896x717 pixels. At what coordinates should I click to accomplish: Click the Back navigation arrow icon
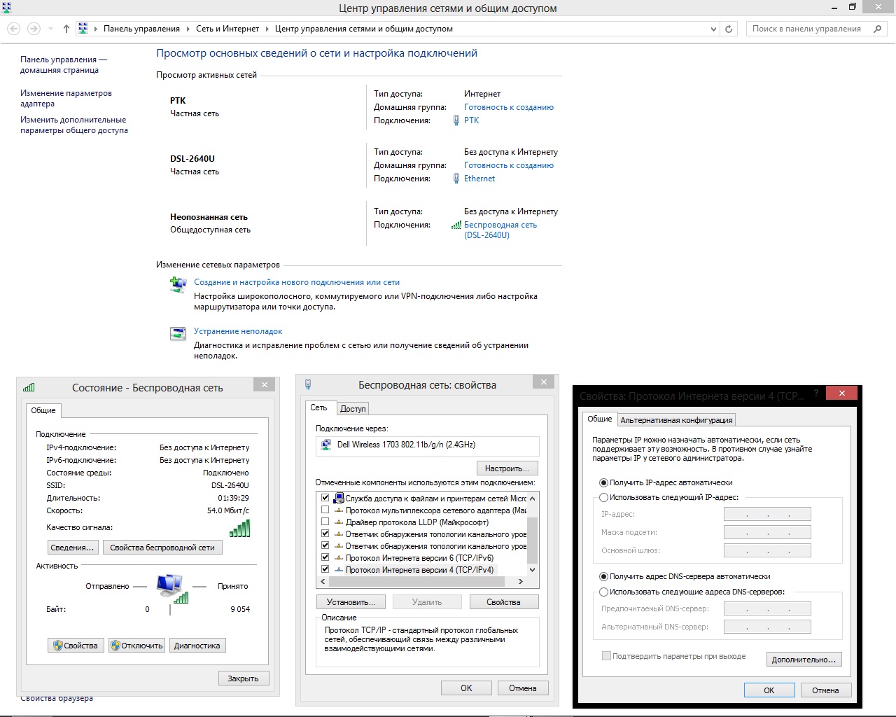click(13, 29)
